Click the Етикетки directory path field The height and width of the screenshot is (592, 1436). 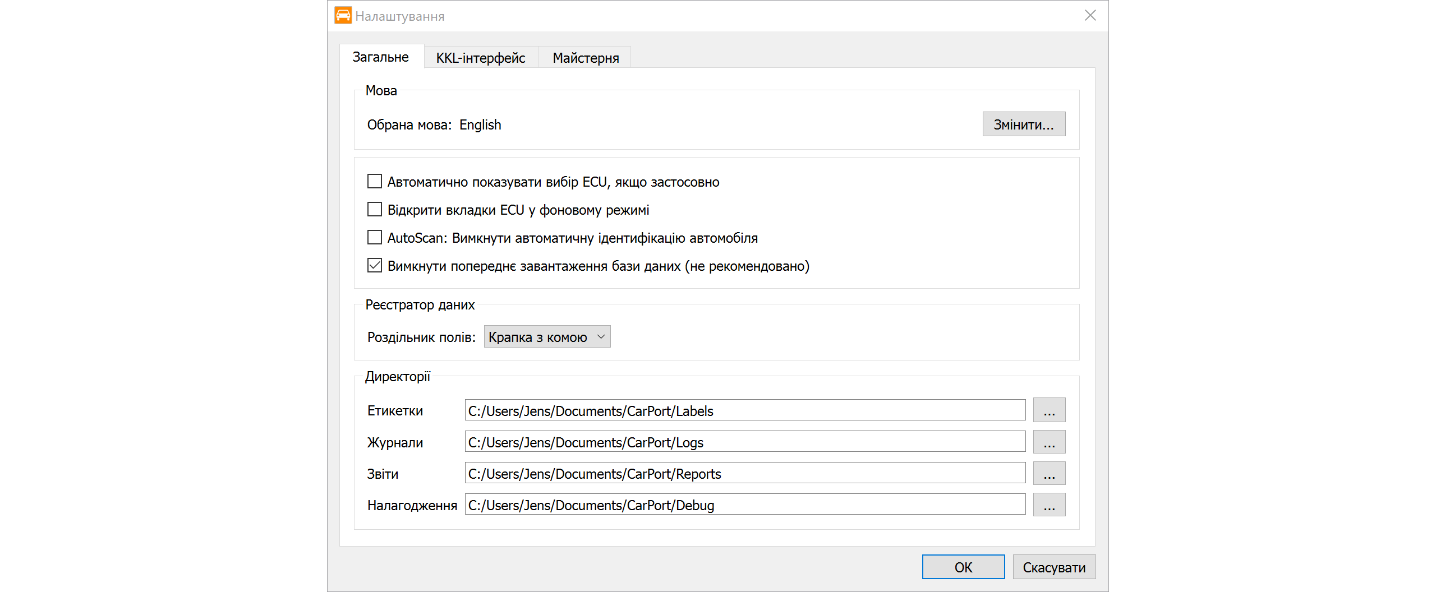744,410
